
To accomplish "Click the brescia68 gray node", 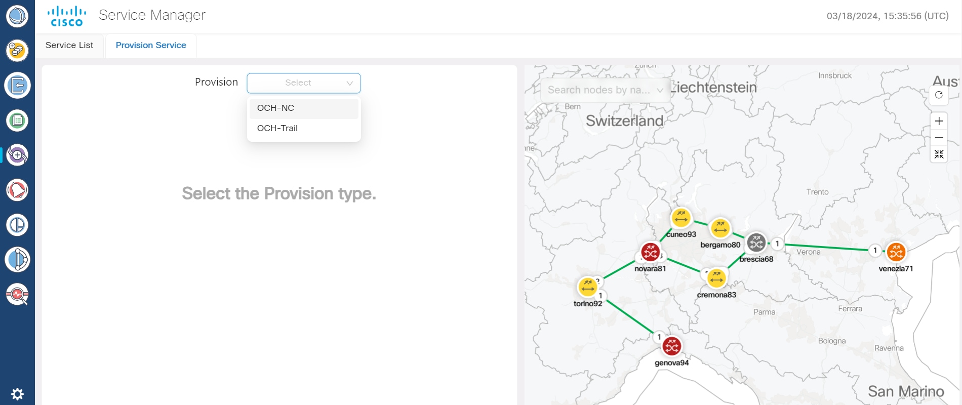I will click(756, 243).
